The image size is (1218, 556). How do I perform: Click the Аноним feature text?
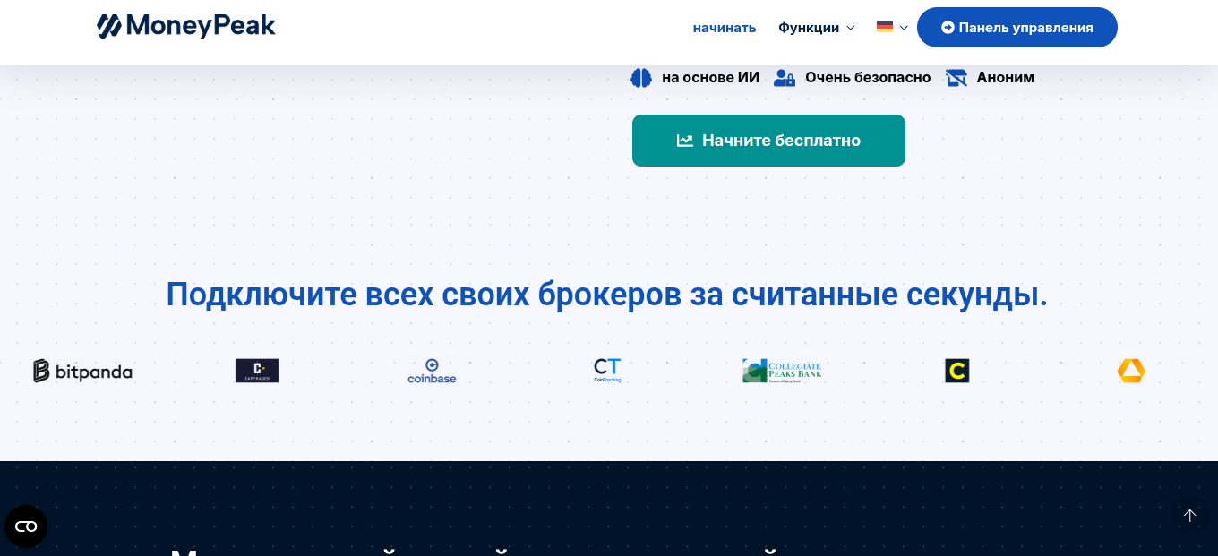click(1005, 78)
